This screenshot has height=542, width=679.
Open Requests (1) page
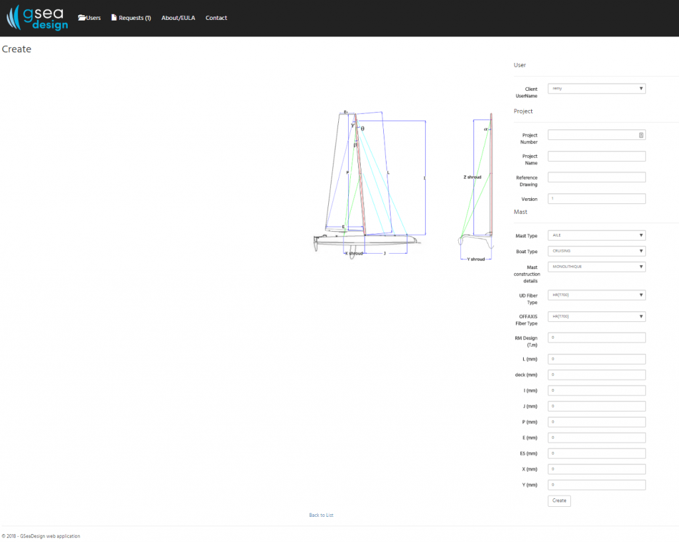[x=131, y=18]
